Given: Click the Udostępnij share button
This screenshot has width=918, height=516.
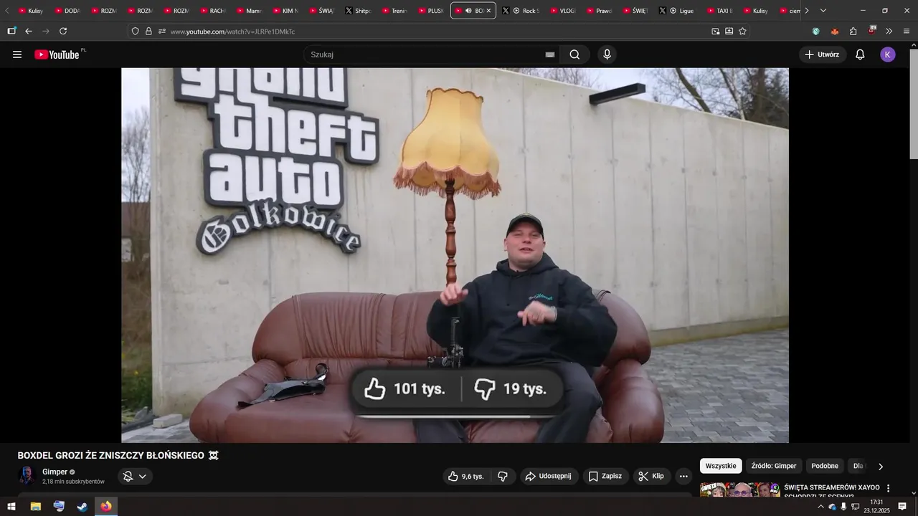Looking at the screenshot, I should [549, 476].
